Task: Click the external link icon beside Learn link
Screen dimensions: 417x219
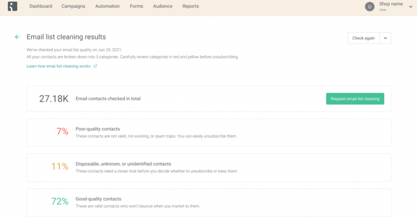Action: tap(95, 66)
